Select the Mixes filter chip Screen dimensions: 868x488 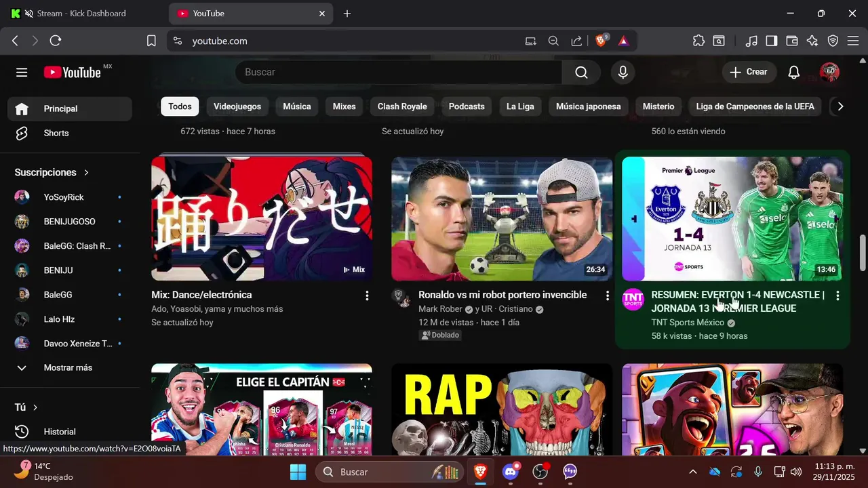[x=344, y=106]
